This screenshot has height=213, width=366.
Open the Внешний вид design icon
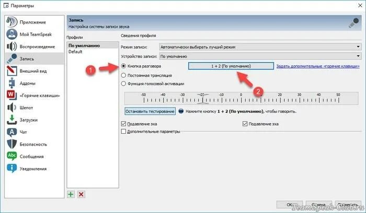[x=12, y=71]
